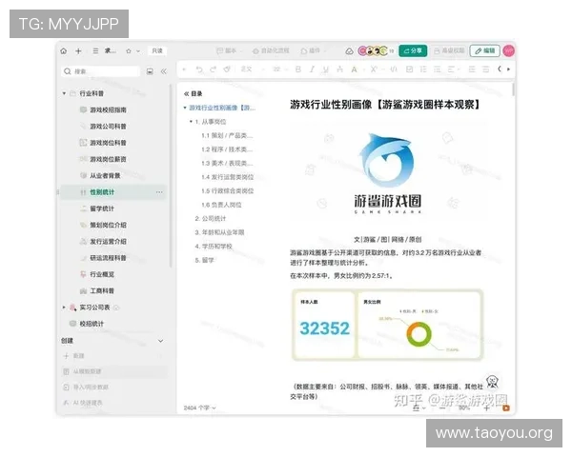Toggle italic formatting
The width and height of the screenshot is (572, 457).
coord(312,70)
